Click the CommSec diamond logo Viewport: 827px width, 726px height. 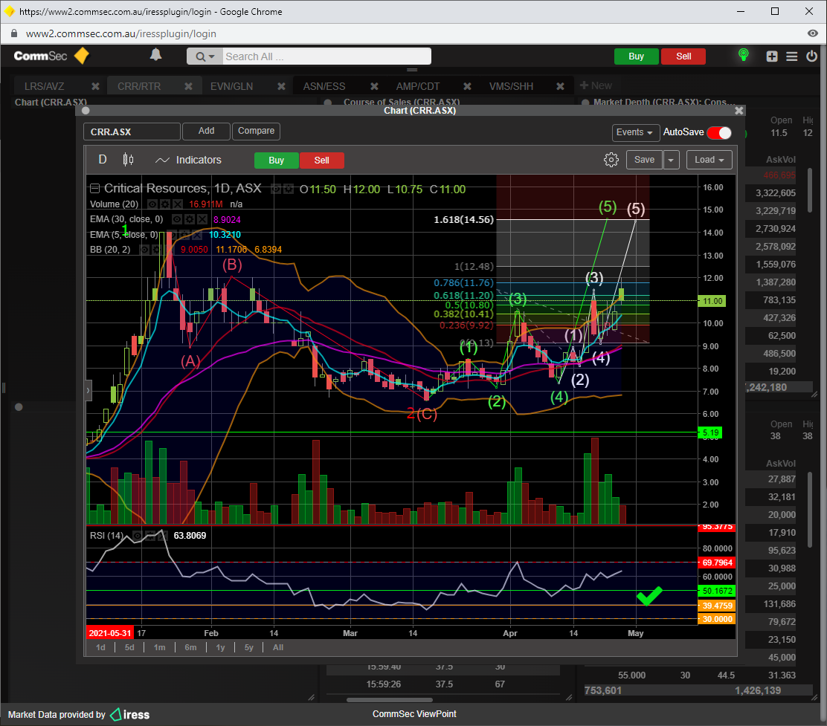point(83,56)
